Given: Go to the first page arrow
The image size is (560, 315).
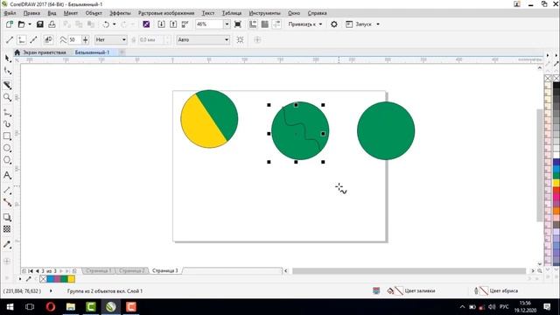Looking at the screenshot, I should [31, 271].
